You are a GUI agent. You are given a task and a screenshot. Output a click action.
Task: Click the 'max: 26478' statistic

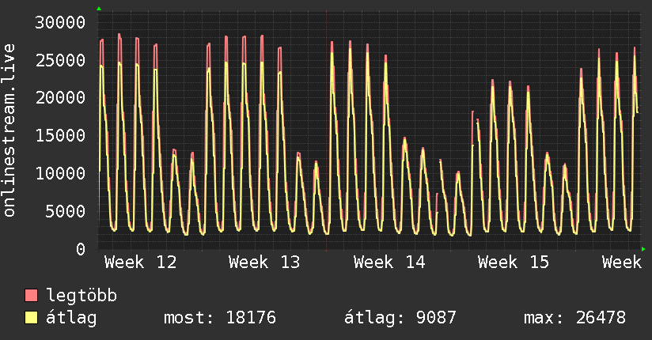[x=574, y=318]
